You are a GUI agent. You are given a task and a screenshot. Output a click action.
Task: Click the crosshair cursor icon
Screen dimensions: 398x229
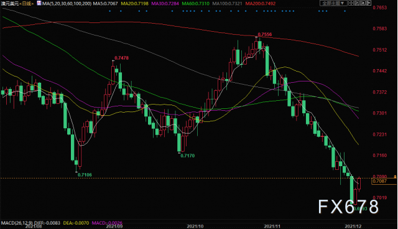coord(351,3)
